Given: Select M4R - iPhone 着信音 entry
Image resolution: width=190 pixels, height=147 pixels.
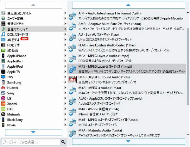Looking at the screenshot, I should point(127,112).
